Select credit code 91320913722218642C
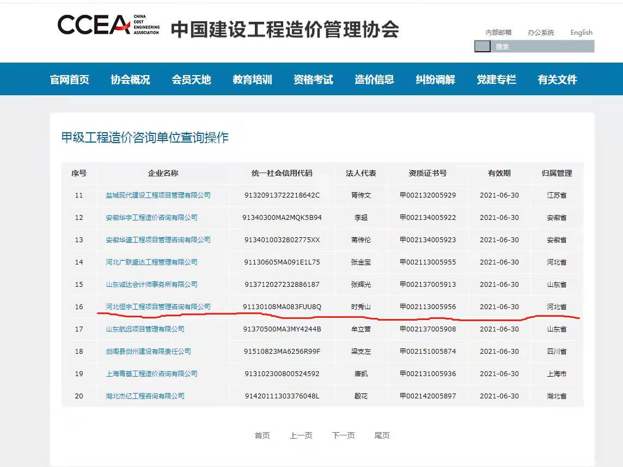This screenshot has width=623, height=467. pyautogui.click(x=282, y=195)
